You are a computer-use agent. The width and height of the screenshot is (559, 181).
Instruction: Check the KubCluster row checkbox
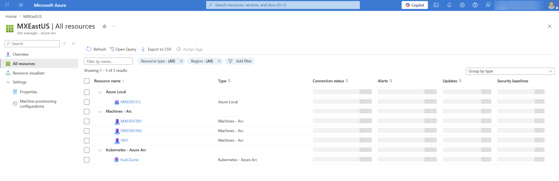click(x=87, y=160)
